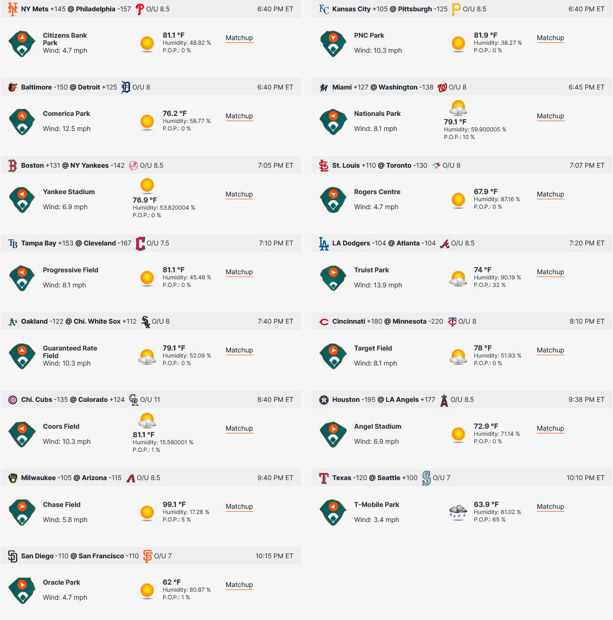
Task: Click the Oakland Athletics logo
Action: click(13, 322)
